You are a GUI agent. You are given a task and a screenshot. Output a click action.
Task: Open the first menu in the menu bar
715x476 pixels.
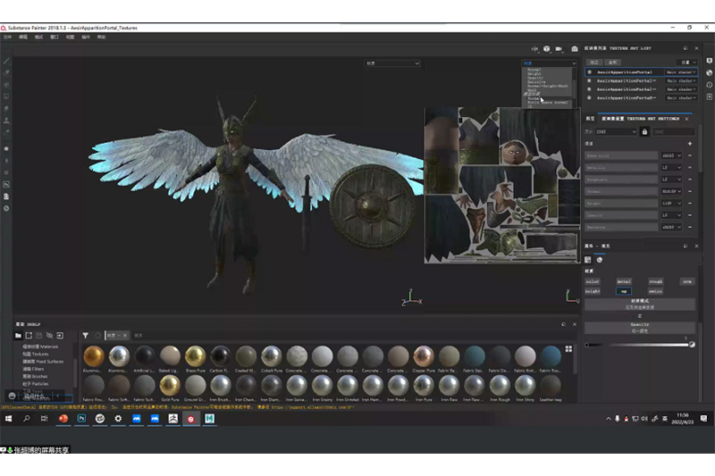[x=7, y=38]
